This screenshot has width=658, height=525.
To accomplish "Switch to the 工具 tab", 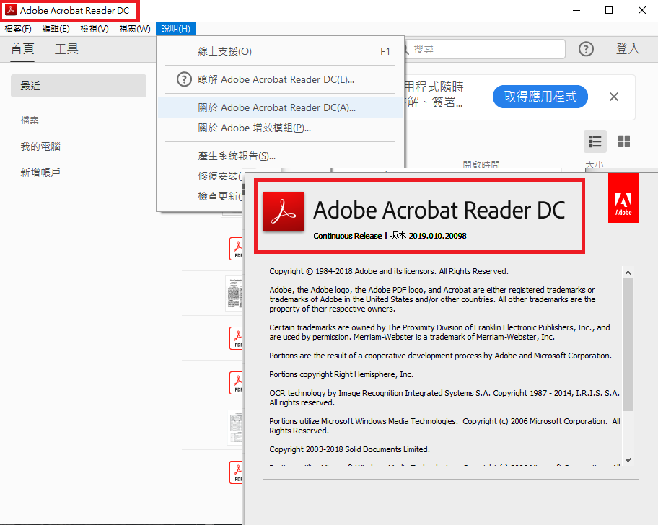I will [66, 49].
